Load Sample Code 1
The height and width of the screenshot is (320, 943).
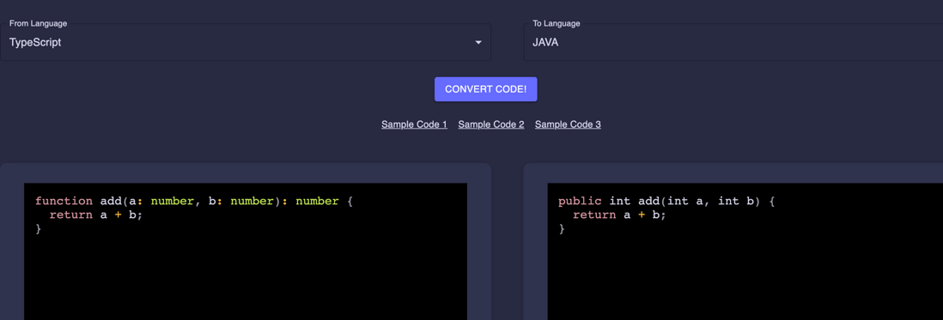(x=414, y=124)
